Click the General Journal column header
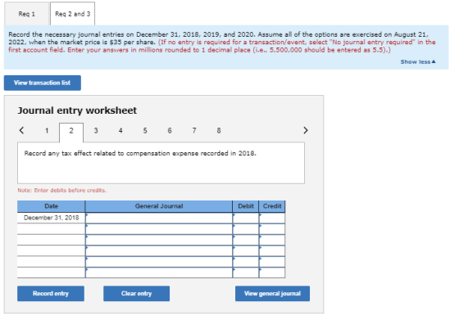 [159, 206]
